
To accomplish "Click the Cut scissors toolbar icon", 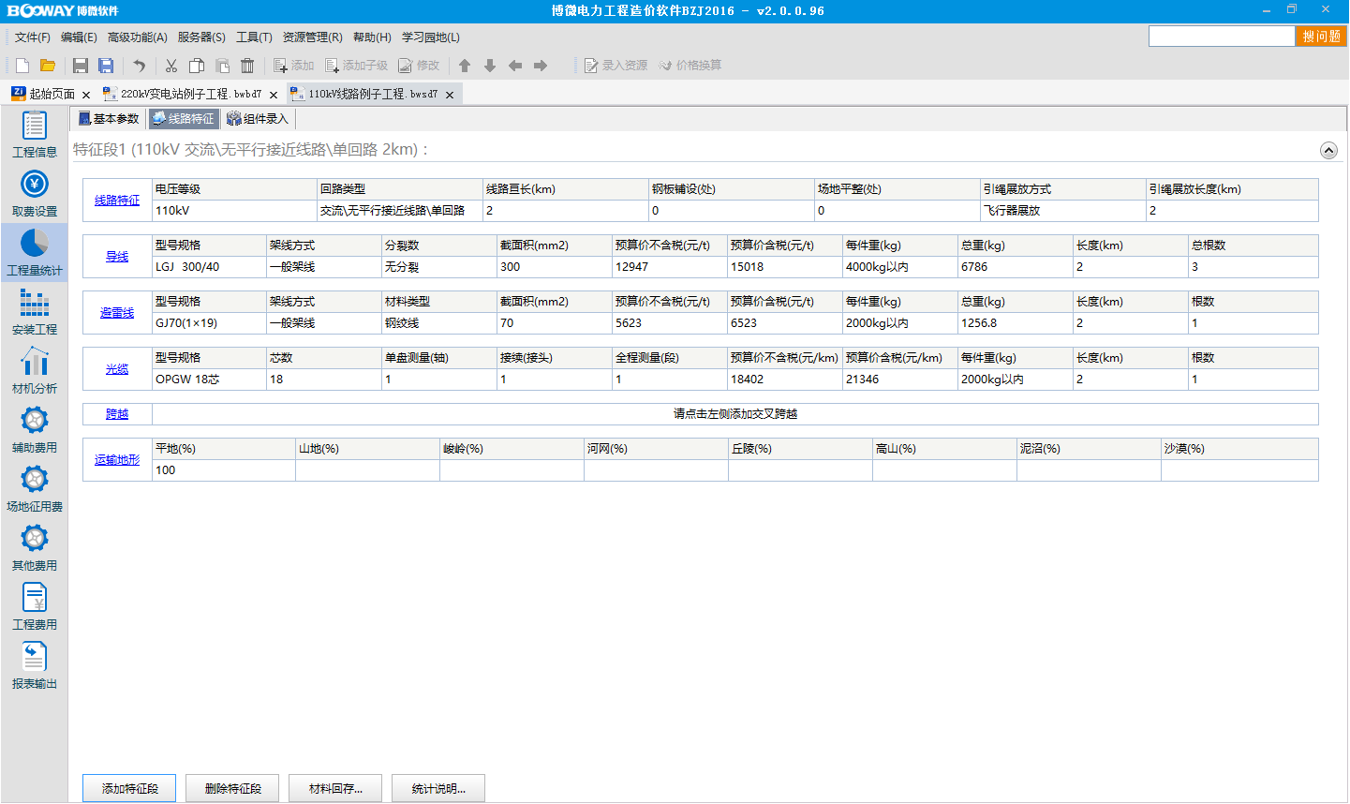I will pos(171,66).
